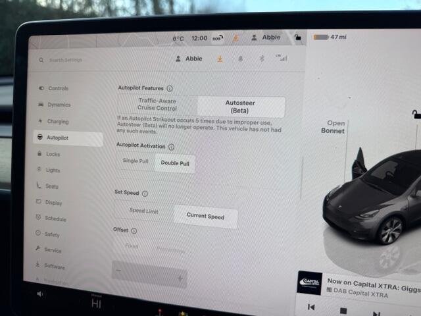
Task: Show info for Autopilot Activation
Action: point(172,147)
